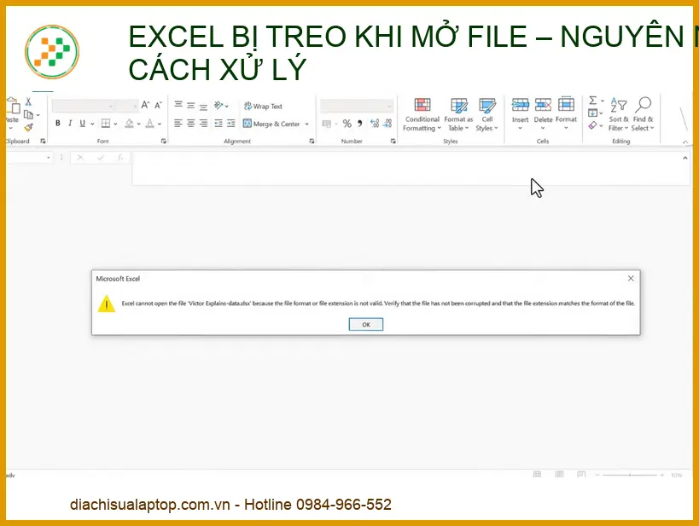Click the Cut scissors icon
Viewport: 699px width, 526px height.
point(28,101)
